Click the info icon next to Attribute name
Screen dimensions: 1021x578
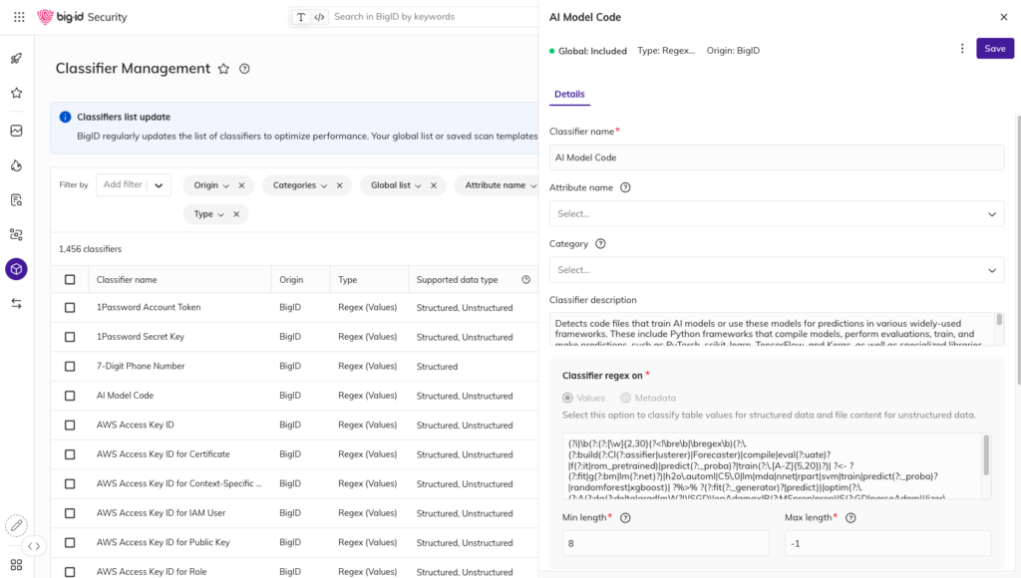coord(625,187)
